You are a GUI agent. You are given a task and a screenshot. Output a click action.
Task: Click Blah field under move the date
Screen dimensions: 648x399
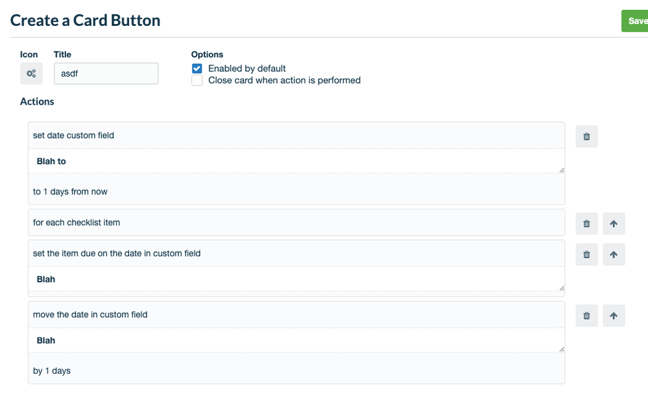(x=296, y=341)
